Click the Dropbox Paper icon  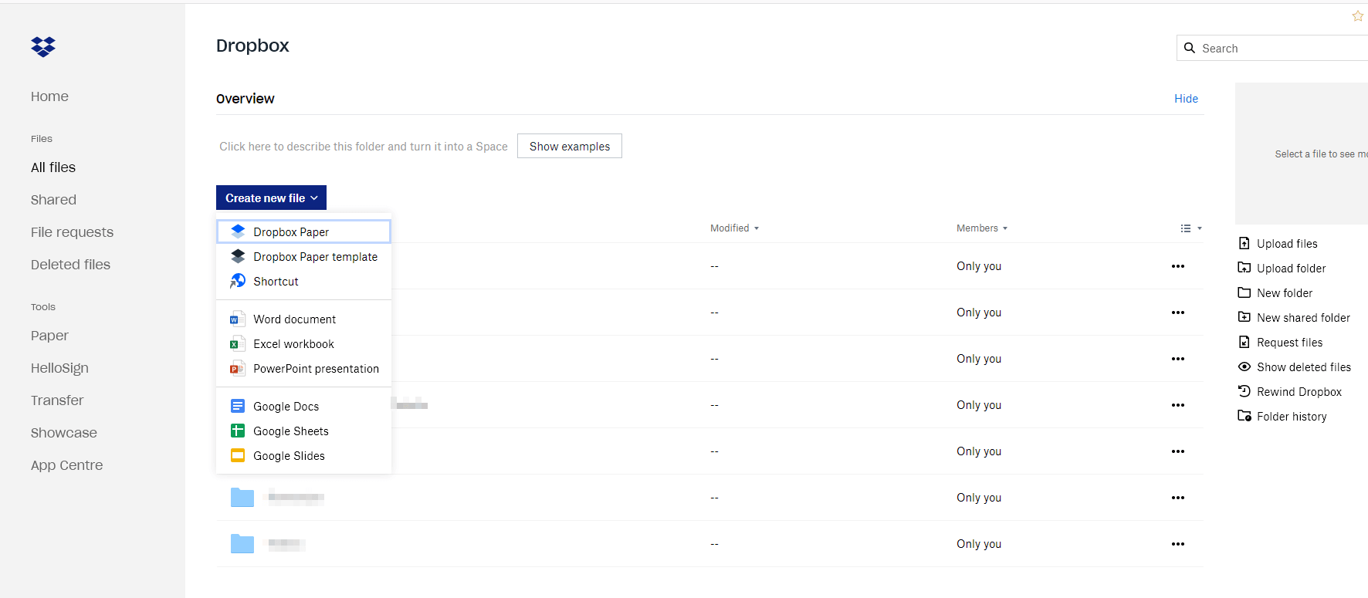238,231
